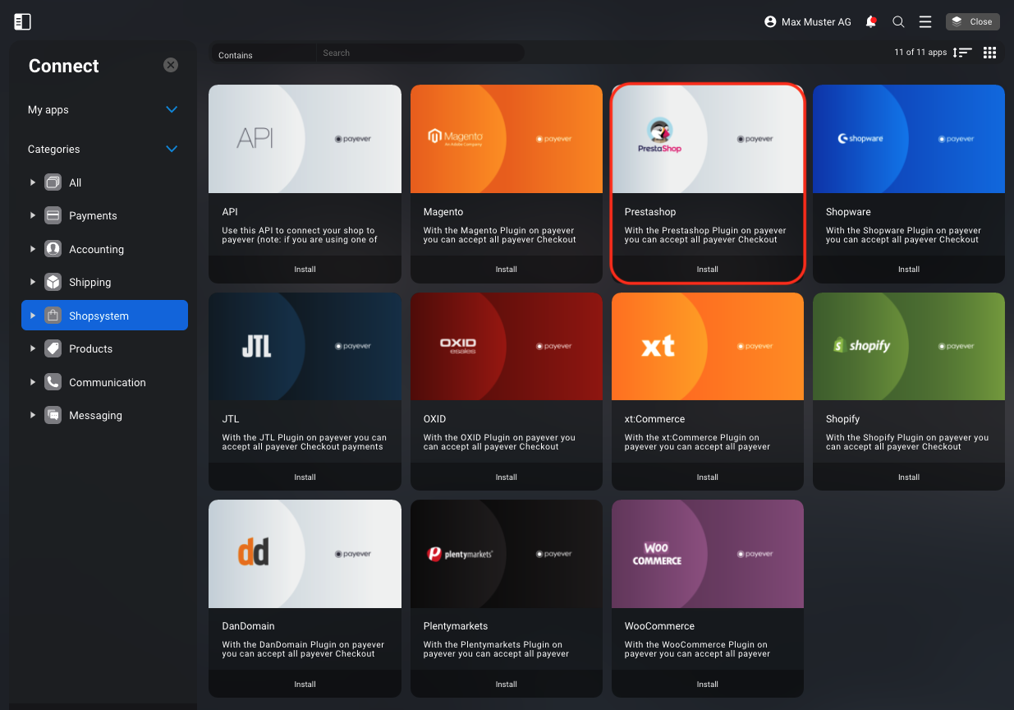1014x710 pixels.
Task: Open the Shopify card banner image
Action: tap(909, 346)
